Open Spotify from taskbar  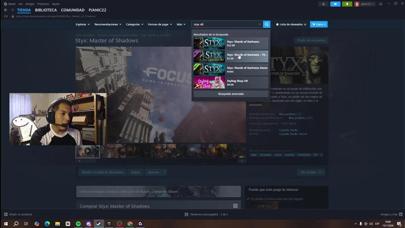pos(78,224)
